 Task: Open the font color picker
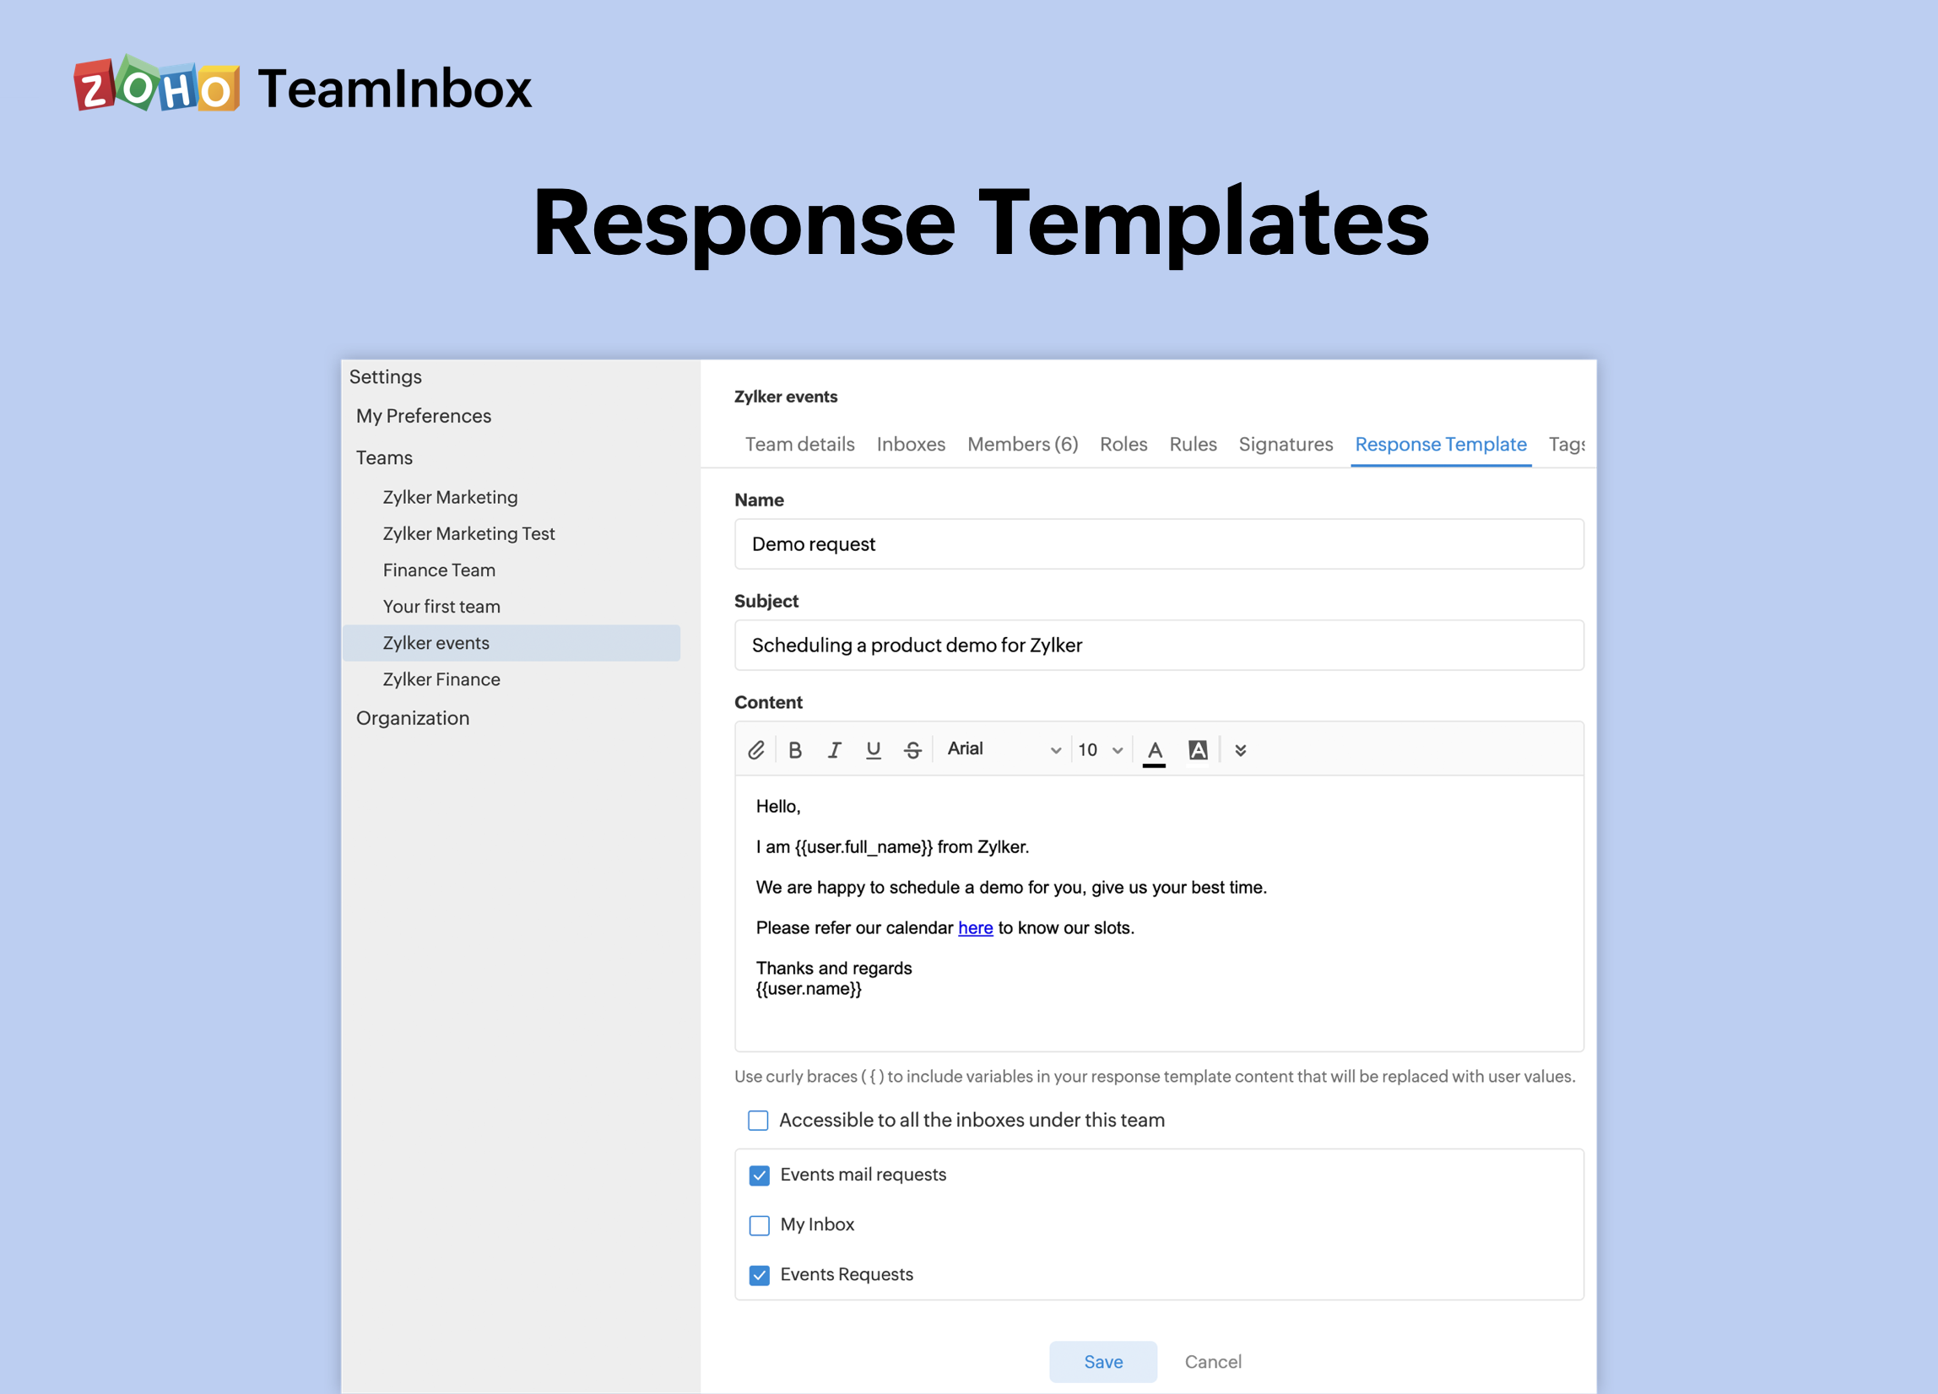click(1154, 749)
